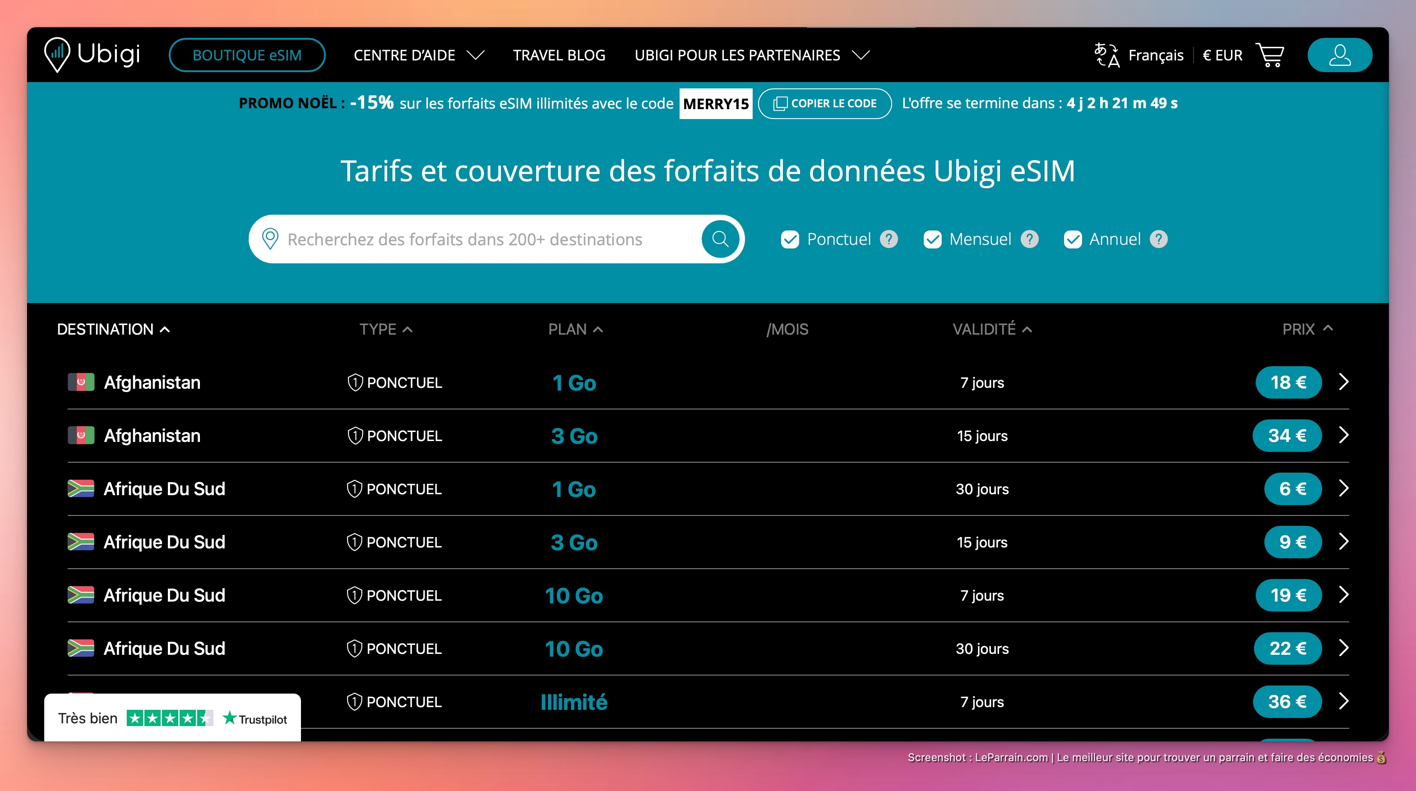
Task: Open the TRAVEL BLOG page
Action: [x=559, y=55]
